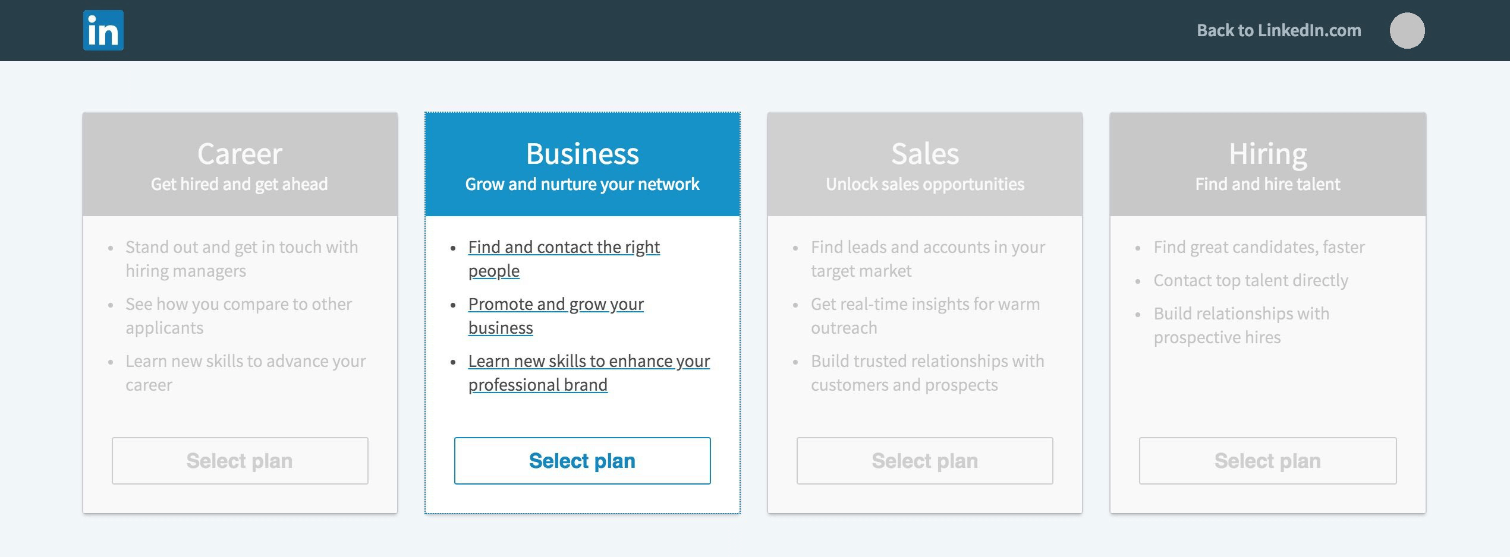Open the 'Promote and grow your business' link
Image resolution: width=1510 pixels, height=557 pixels.
(x=555, y=315)
